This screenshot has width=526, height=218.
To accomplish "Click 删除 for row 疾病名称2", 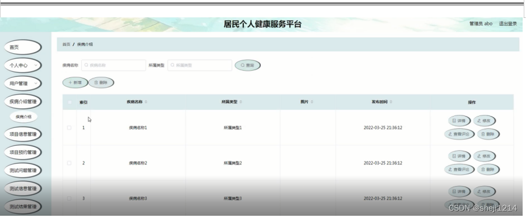I will [488, 170].
